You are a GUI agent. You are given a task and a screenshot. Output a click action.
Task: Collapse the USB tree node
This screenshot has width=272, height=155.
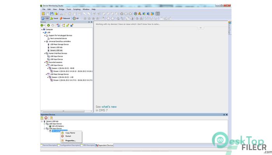point(43,33)
